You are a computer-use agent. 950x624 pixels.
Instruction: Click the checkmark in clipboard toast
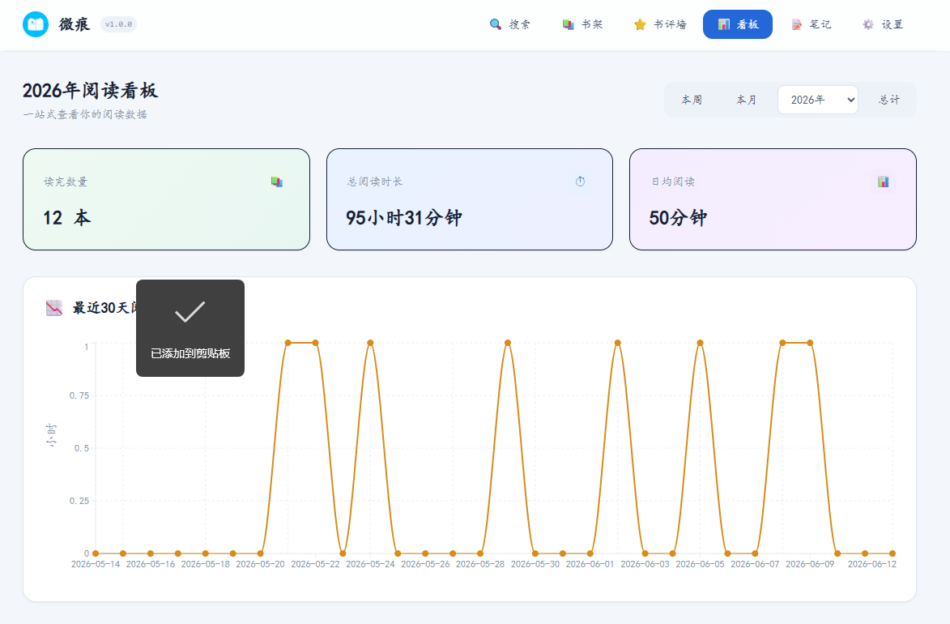coord(190,312)
